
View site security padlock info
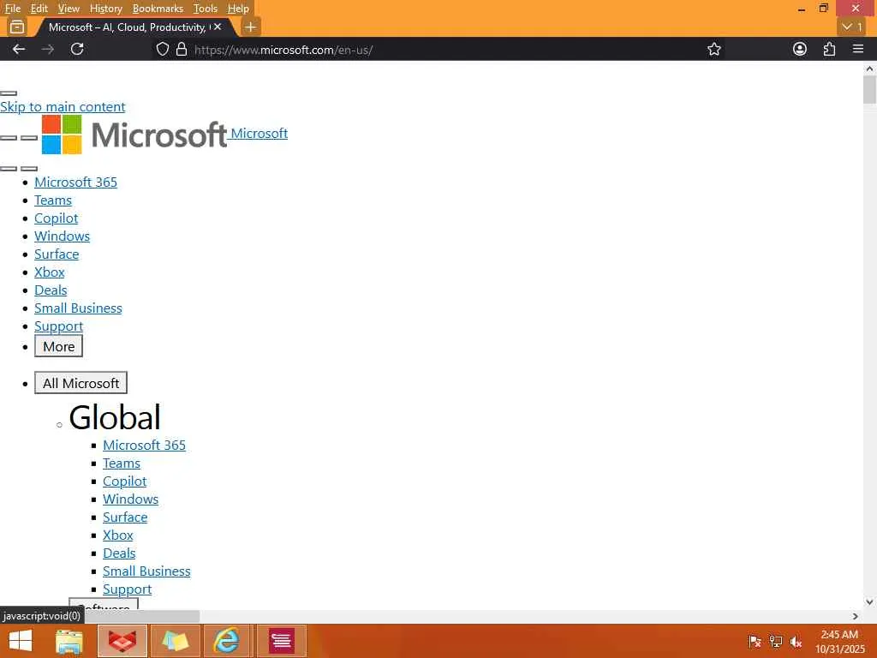pyautogui.click(x=182, y=49)
